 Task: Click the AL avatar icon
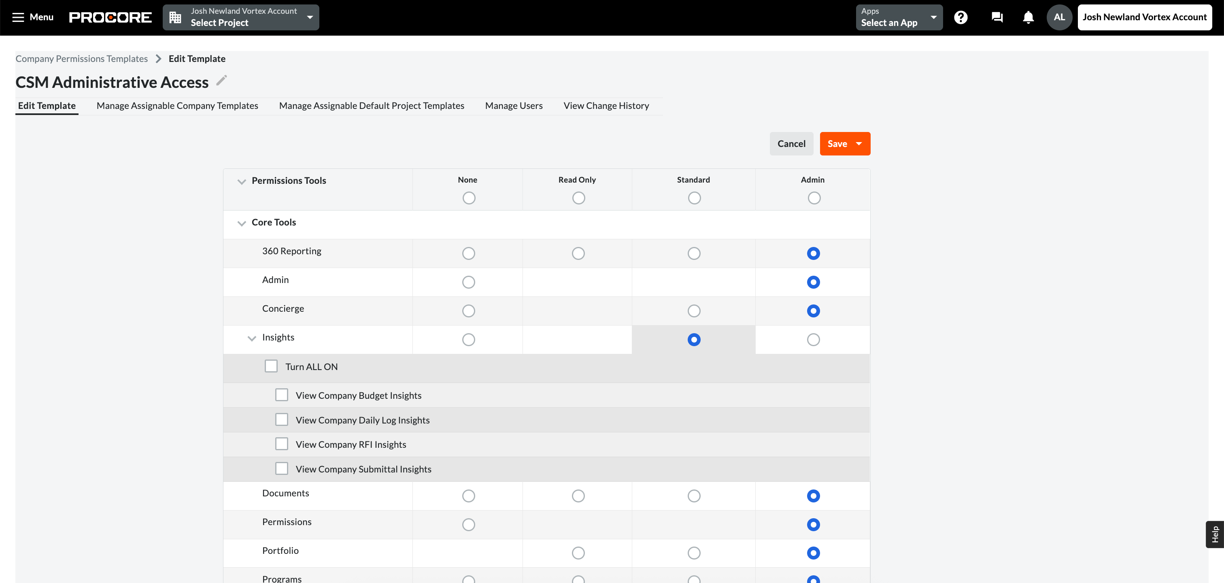[x=1059, y=17]
